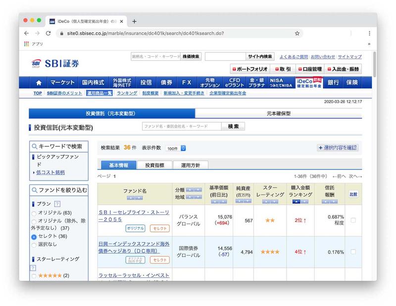The height and width of the screenshot is (306, 396).
Task: Open NISA つみたてNISA menu
Action: (281, 83)
